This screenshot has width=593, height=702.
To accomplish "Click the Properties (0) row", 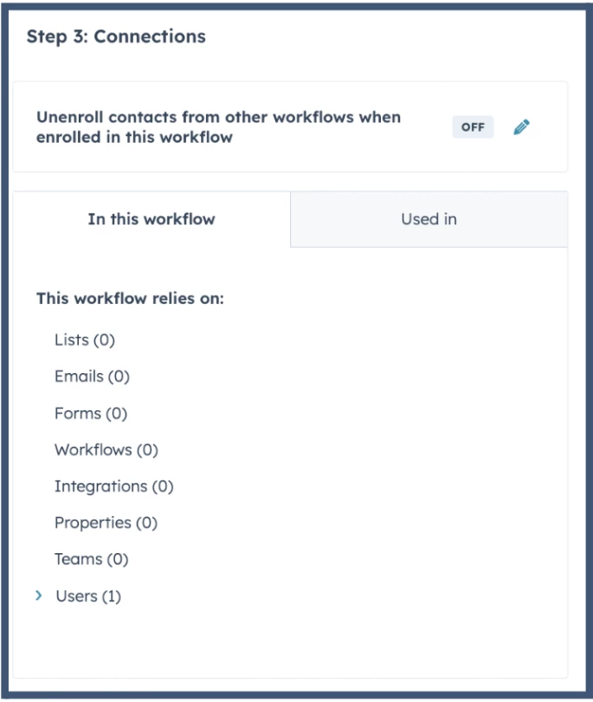I will 106,523.
